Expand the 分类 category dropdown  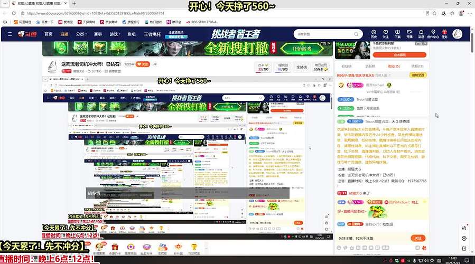coord(81,34)
